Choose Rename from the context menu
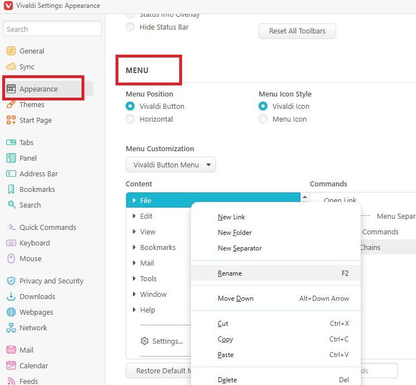Image resolution: width=416 pixels, height=385 pixels. pos(230,273)
